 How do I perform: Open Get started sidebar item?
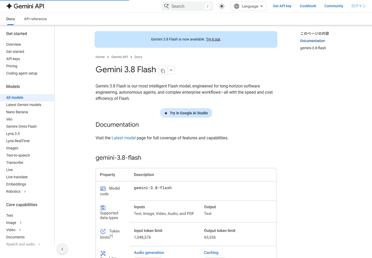[x=15, y=52]
